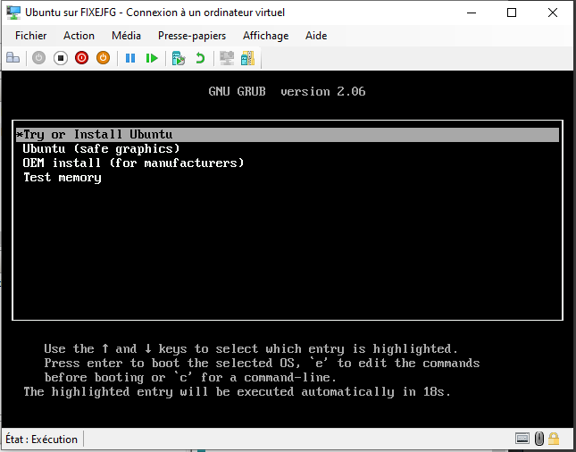
Task: Click the grayed Start power icon
Action: point(38,58)
